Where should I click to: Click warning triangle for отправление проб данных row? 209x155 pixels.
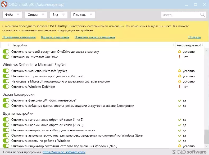180,76
